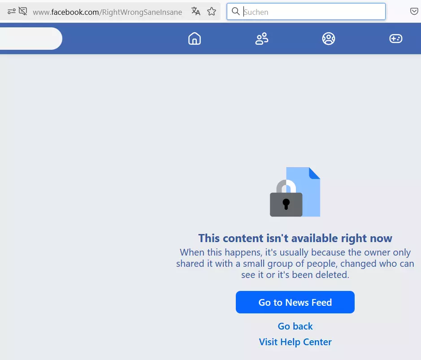The width and height of the screenshot is (421, 360).
Task: Click the translate page icon in the address bar
Action: coord(196,11)
